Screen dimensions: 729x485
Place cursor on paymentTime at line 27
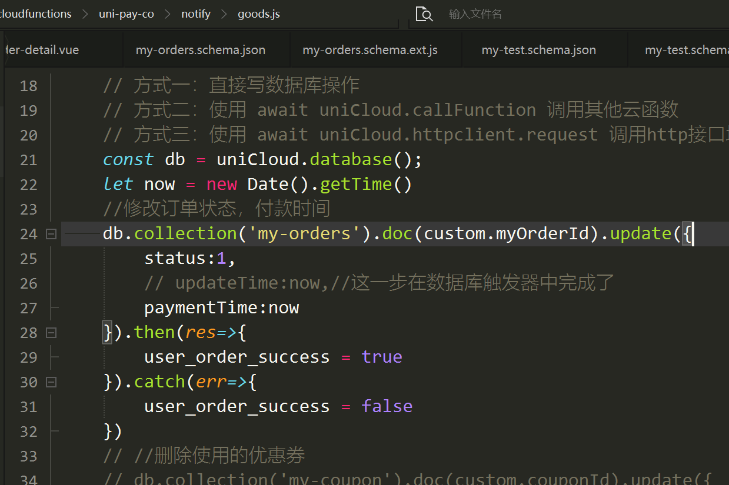click(x=201, y=307)
